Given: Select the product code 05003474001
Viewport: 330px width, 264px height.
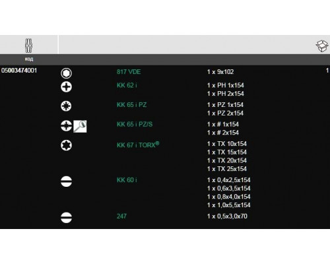Looking at the screenshot, I should click(19, 71).
